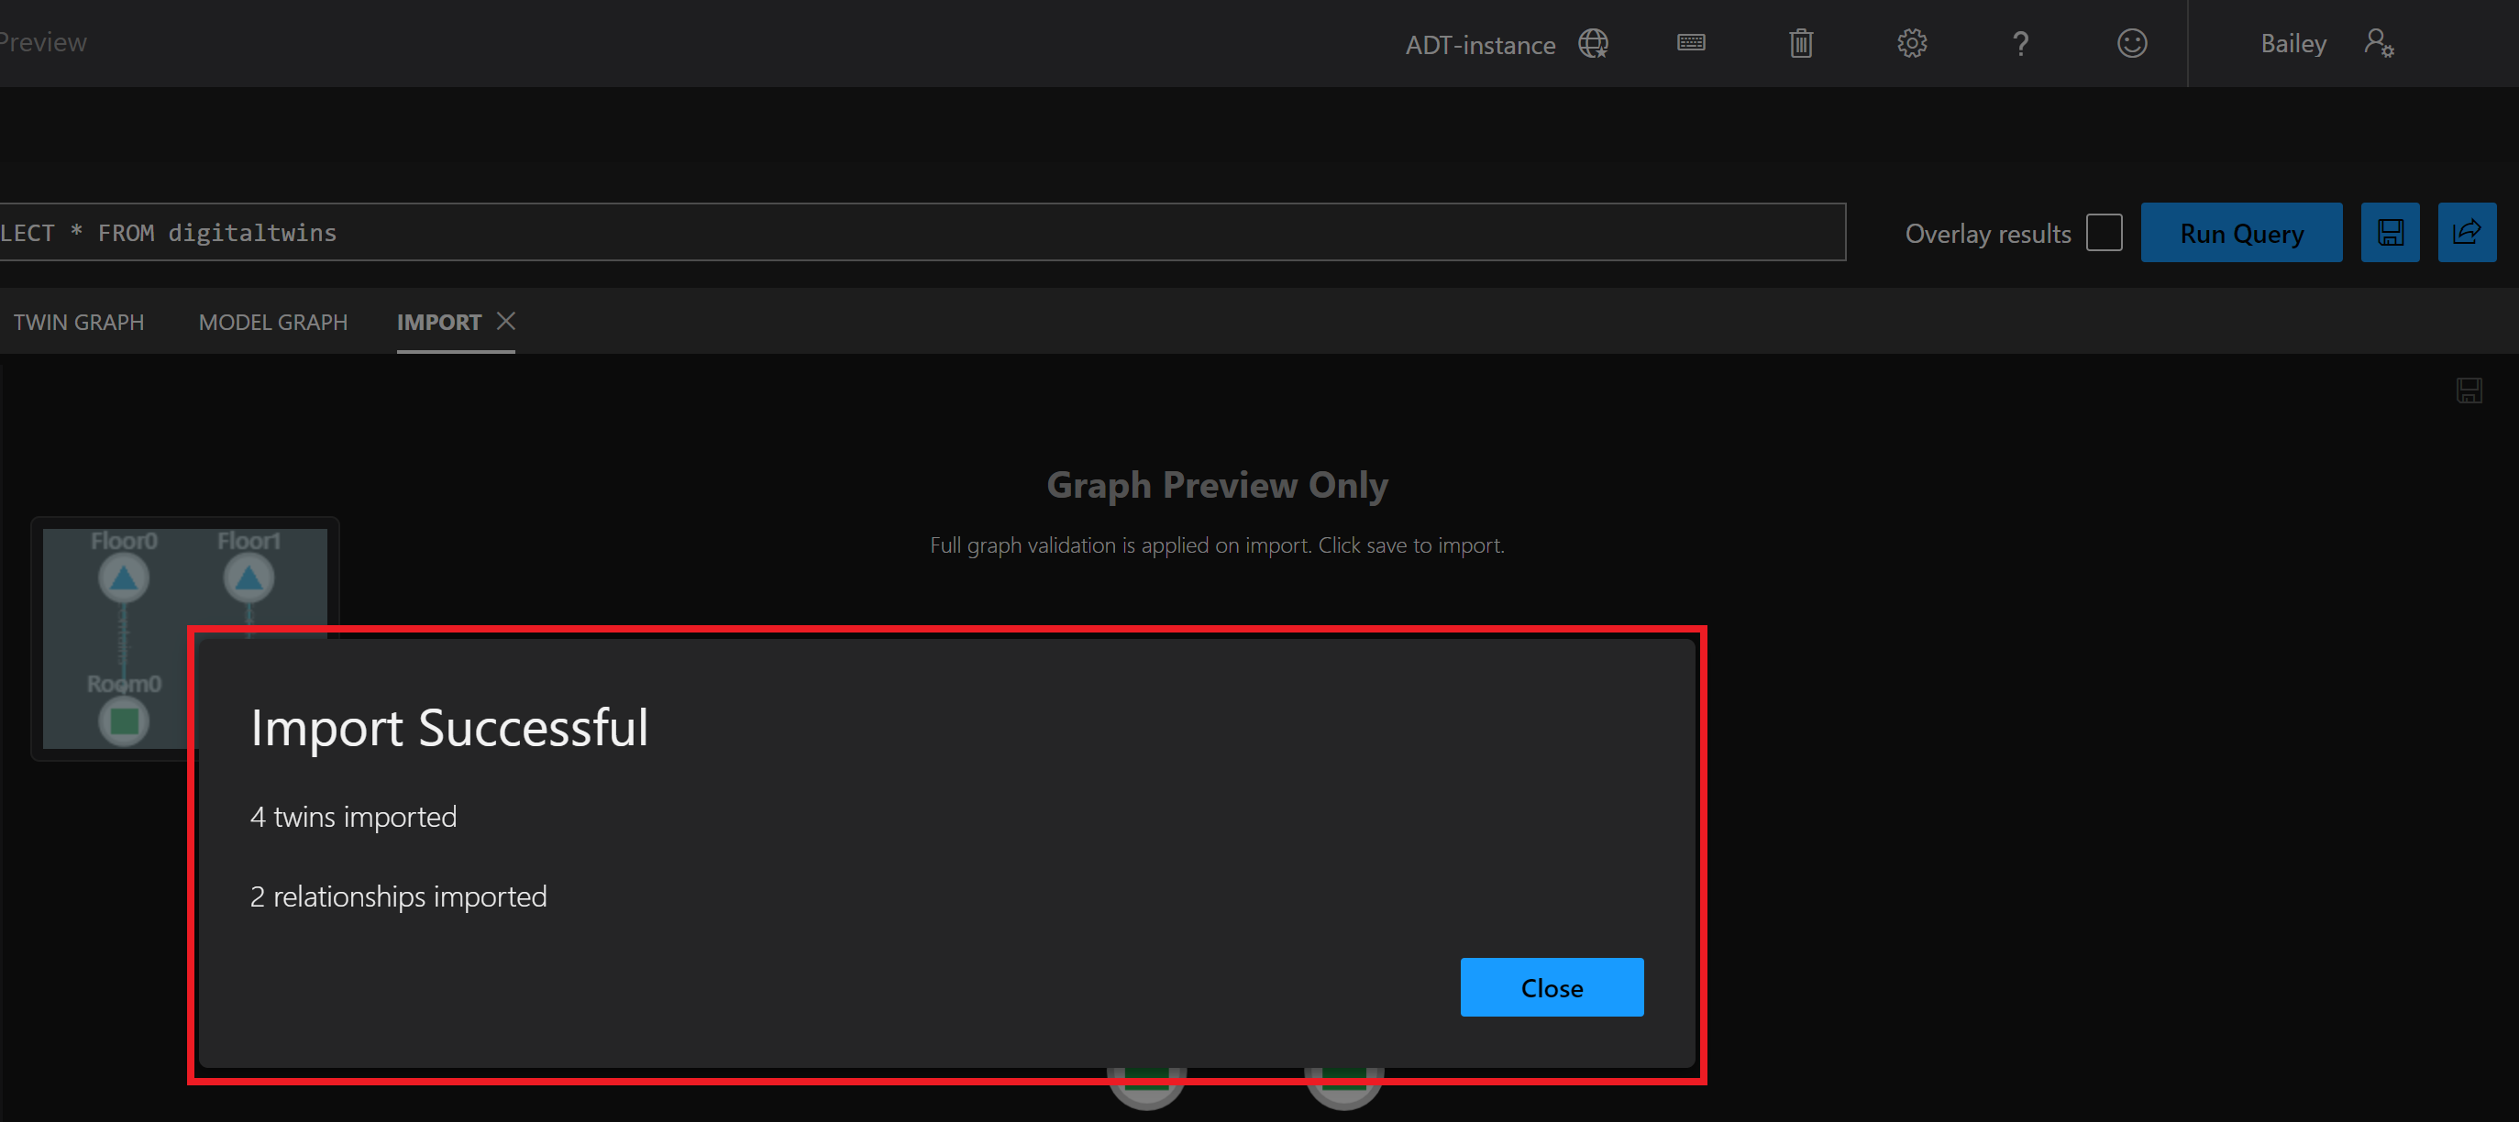Click the Run Query button
This screenshot has width=2519, height=1122.
2241,233
